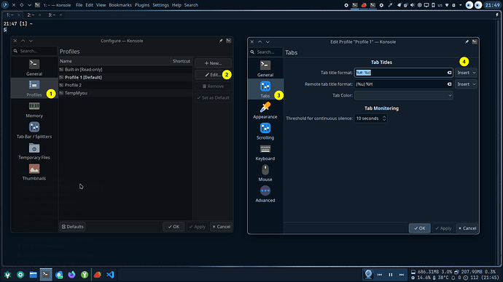Screen dimensions: 503x282
Task: Clear the Remote tab title format field
Action: tap(449, 84)
